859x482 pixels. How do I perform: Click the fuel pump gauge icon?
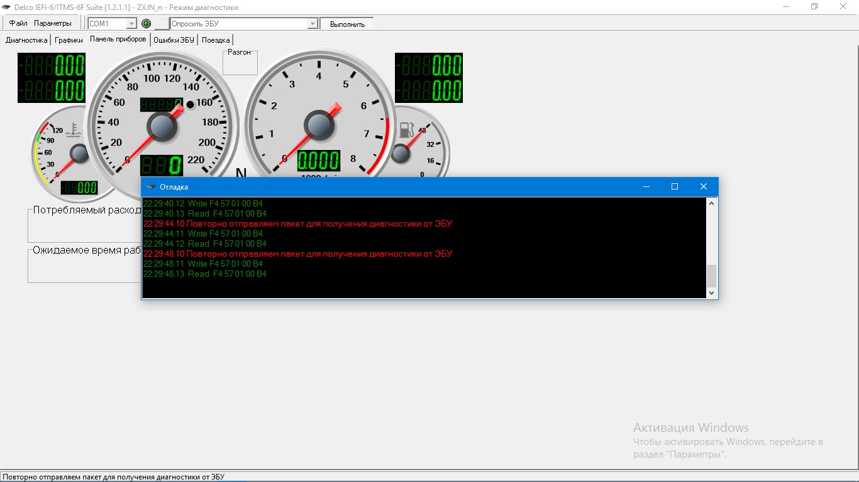pyautogui.click(x=406, y=130)
